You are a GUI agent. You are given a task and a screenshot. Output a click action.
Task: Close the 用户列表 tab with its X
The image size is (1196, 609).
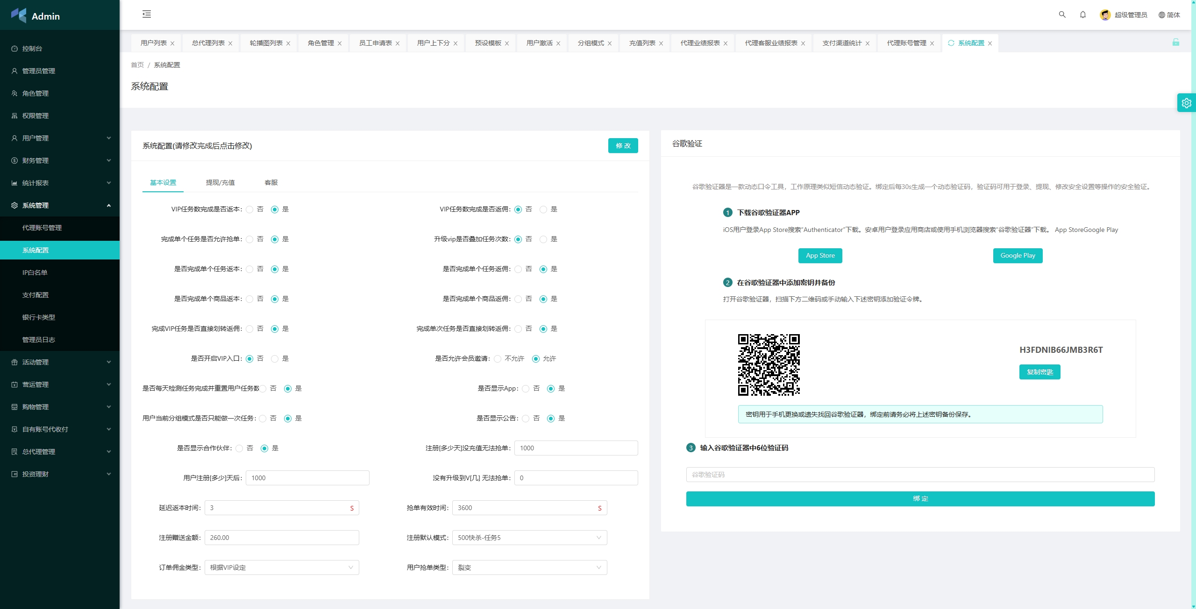tap(172, 43)
